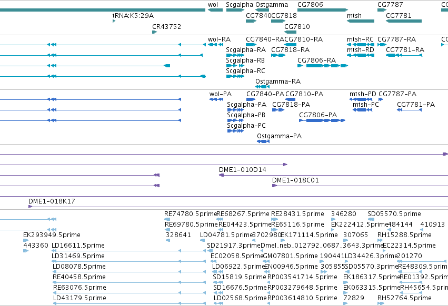Select the CG7806 gene label
The height and width of the screenshot is (306, 448).
click(310, 5)
